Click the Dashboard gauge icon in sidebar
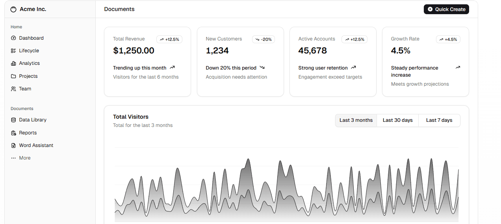This screenshot has height=224, width=501. pyautogui.click(x=13, y=38)
